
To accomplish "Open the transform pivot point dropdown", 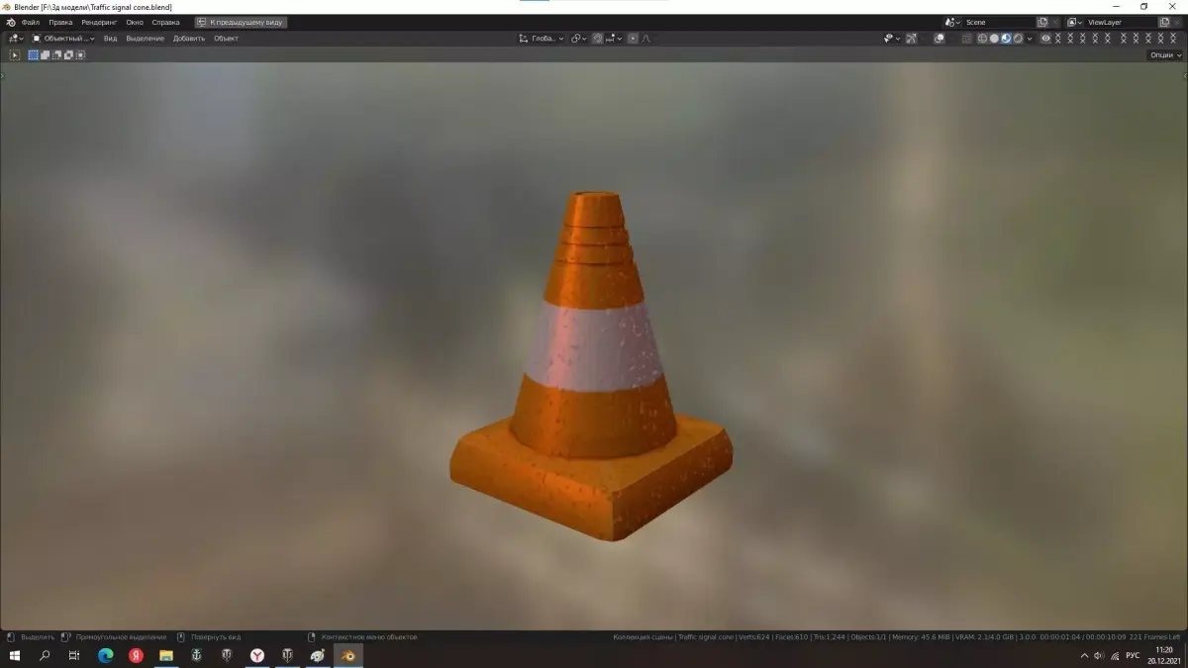I will [x=577, y=38].
